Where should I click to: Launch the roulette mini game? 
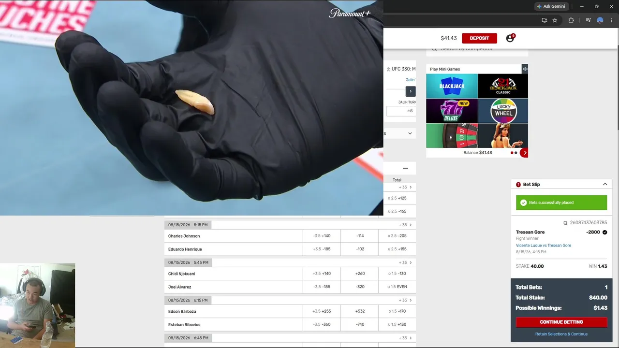[452, 136]
